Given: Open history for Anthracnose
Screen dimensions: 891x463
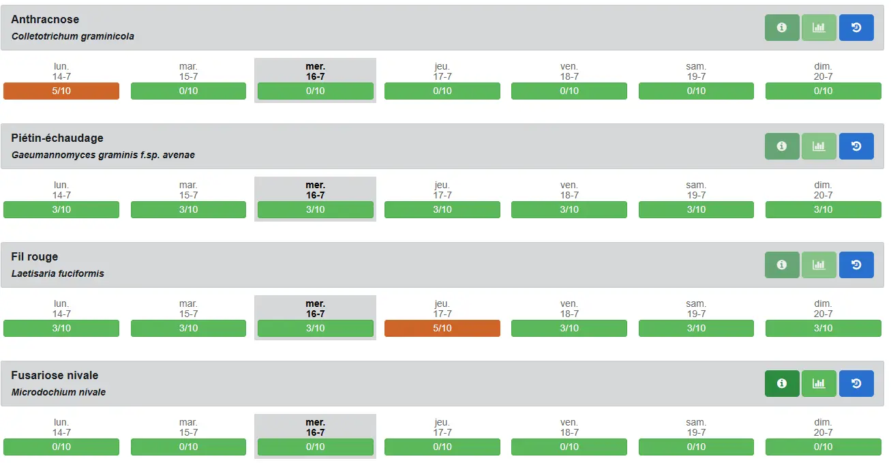Looking at the screenshot, I should (856, 28).
